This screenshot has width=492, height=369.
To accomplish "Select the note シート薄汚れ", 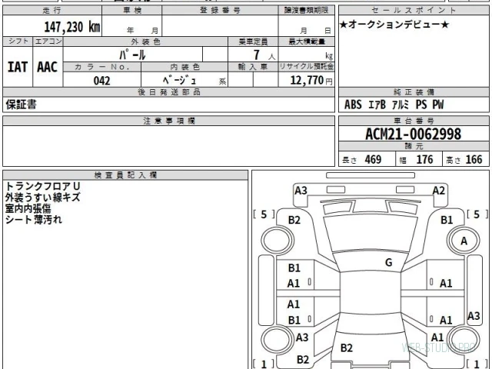I will pos(33,219).
